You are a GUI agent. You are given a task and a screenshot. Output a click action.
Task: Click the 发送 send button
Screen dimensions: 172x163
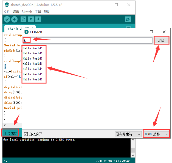pos(161,41)
